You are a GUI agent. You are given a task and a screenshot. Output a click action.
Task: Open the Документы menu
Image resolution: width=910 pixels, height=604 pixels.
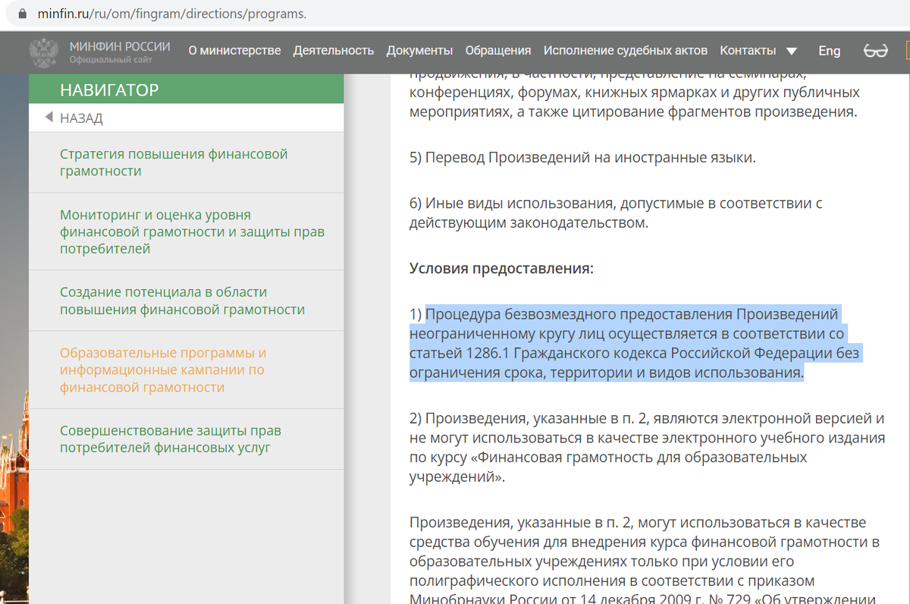click(419, 51)
